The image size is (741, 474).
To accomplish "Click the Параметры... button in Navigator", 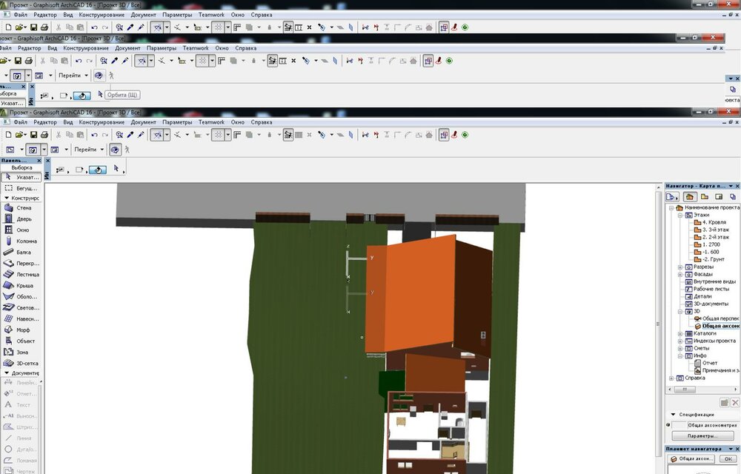I will [x=702, y=435].
